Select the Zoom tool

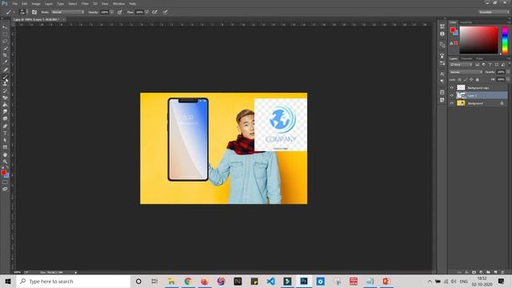click(5, 162)
